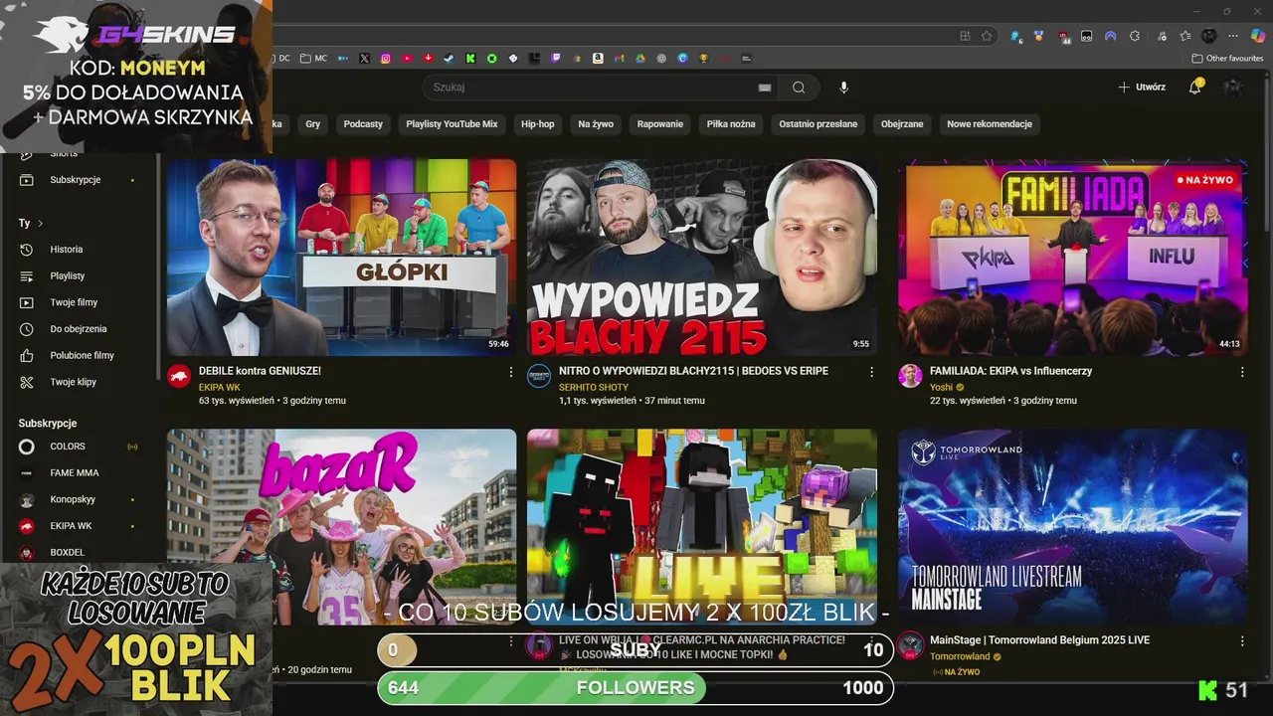This screenshot has height=716, width=1273.
Task: Open WYPOWIEDZ BLACHY 2115 thumbnail
Action: pyautogui.click(x=702, y=258)
